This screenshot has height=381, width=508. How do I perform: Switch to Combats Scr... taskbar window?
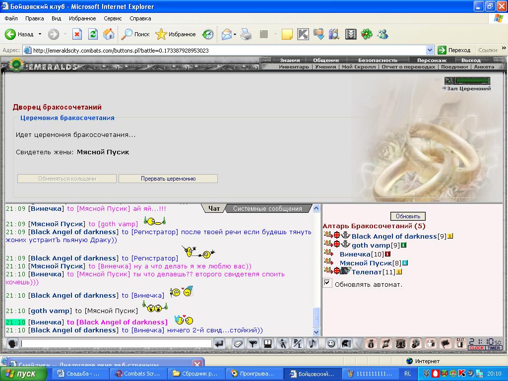138,374
